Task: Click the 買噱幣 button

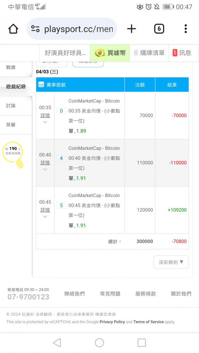Action: tap(110, 53)
